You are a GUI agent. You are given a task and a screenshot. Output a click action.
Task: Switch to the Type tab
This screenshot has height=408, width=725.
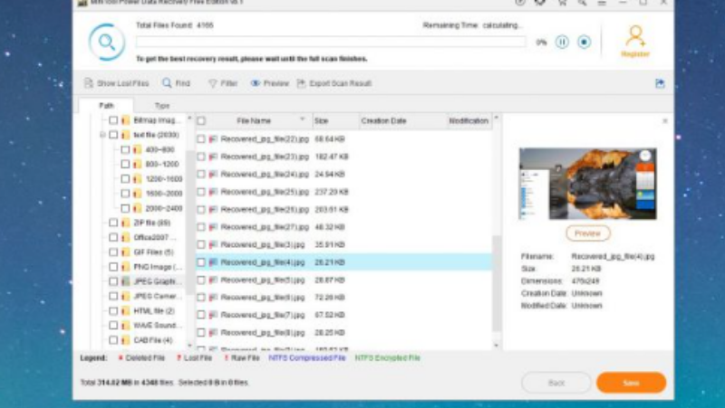[161, 106]
